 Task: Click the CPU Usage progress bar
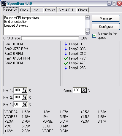pos(50,38)
